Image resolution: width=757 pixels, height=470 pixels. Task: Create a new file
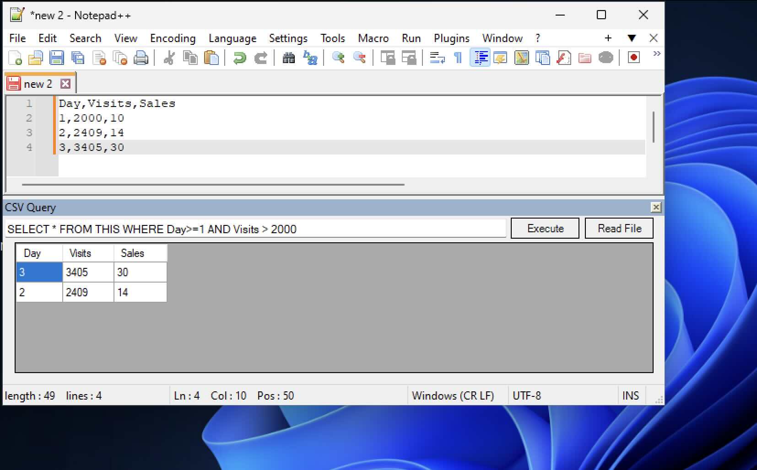pyautogui.click(x=16, y=58)
